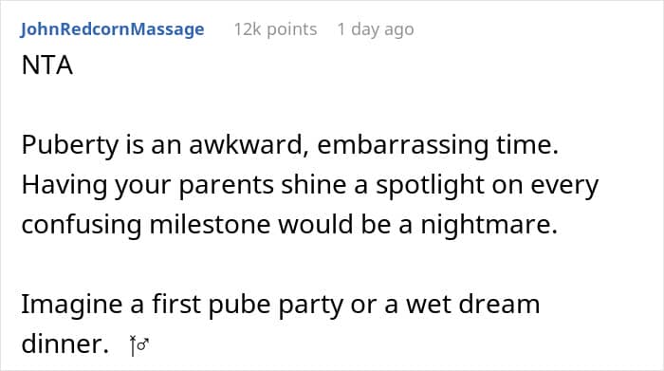Click the word milestone

click(210, 224)
